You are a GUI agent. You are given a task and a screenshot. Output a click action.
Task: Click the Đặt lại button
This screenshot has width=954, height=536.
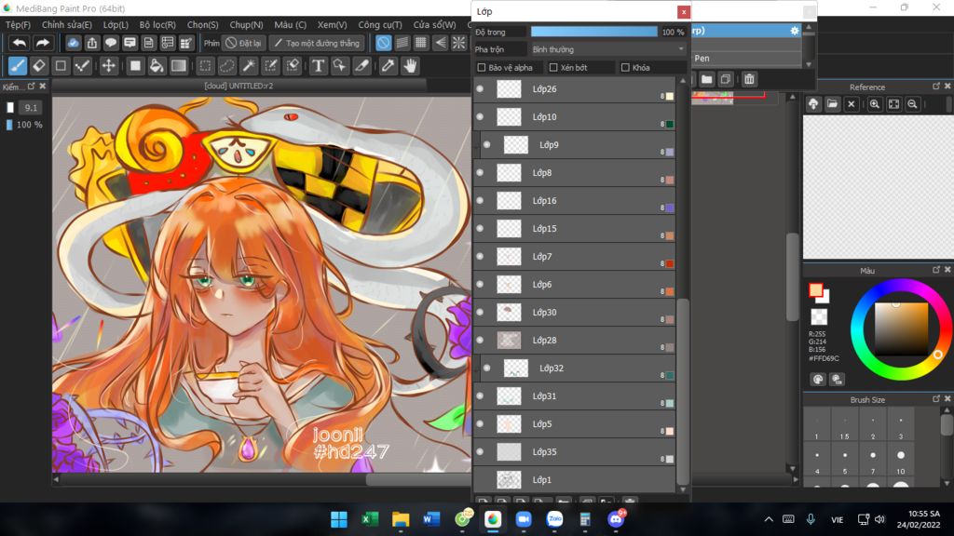click(243, 43)
